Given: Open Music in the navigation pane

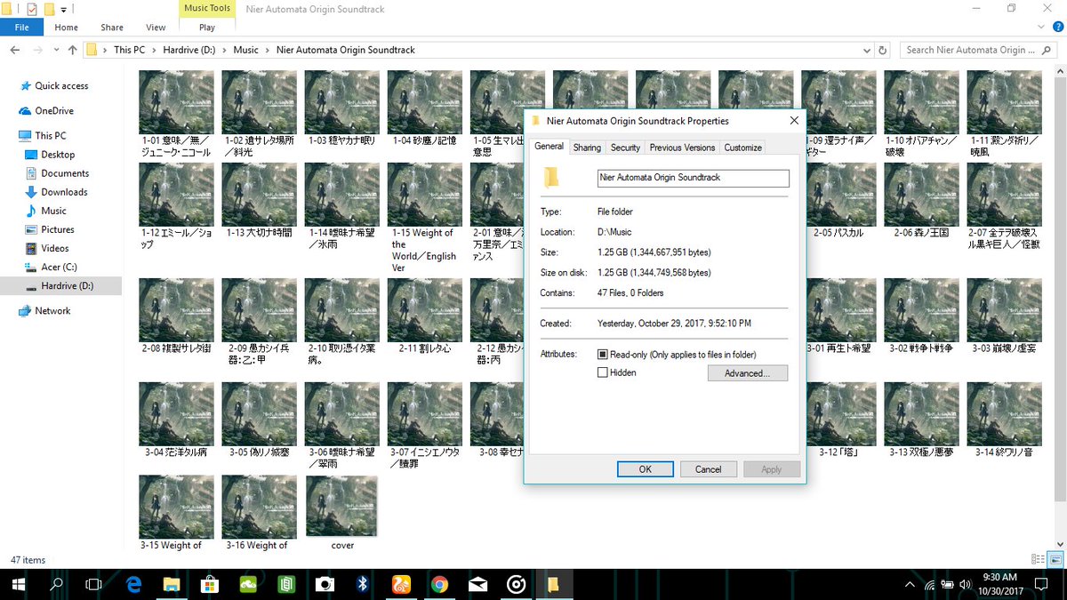Looking at the screenshot, I should 53,211.
